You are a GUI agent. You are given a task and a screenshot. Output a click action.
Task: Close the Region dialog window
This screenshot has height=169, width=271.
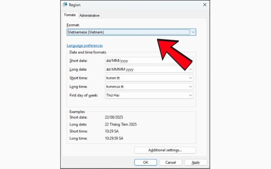205,5
